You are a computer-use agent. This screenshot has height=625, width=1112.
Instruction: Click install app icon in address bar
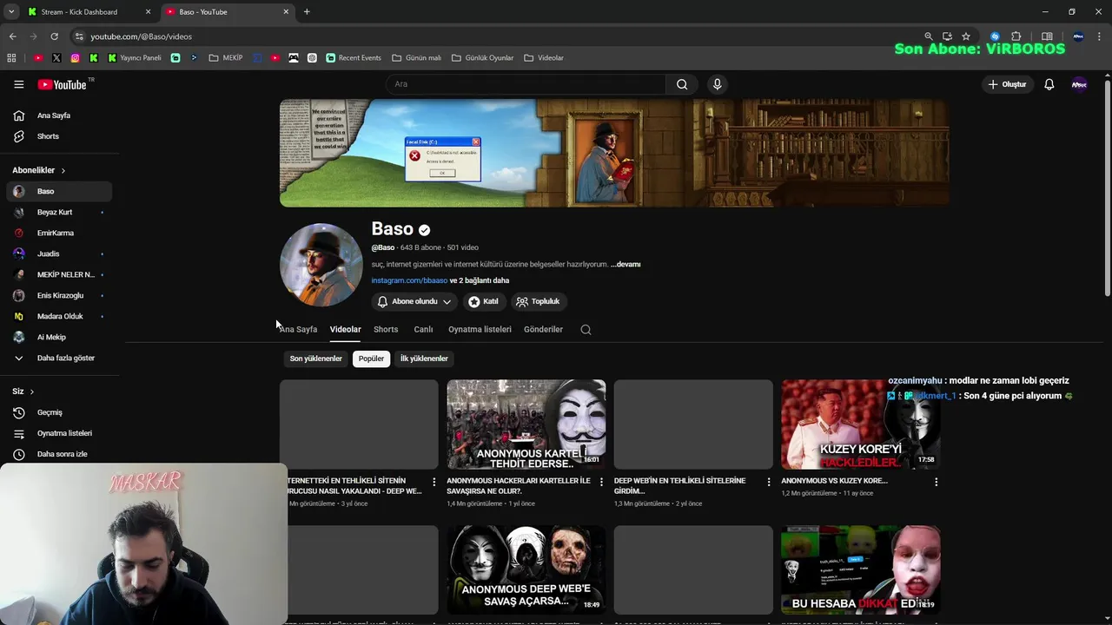(947, 36)
